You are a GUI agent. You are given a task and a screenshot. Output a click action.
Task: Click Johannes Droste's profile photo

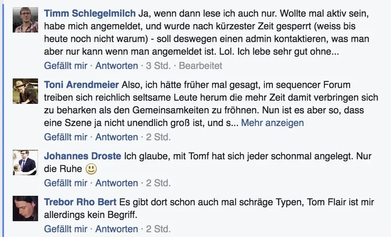click(25, 162)
